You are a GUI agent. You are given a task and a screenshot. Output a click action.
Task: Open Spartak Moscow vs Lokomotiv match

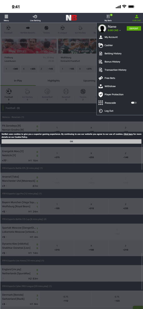click(20, 232)
